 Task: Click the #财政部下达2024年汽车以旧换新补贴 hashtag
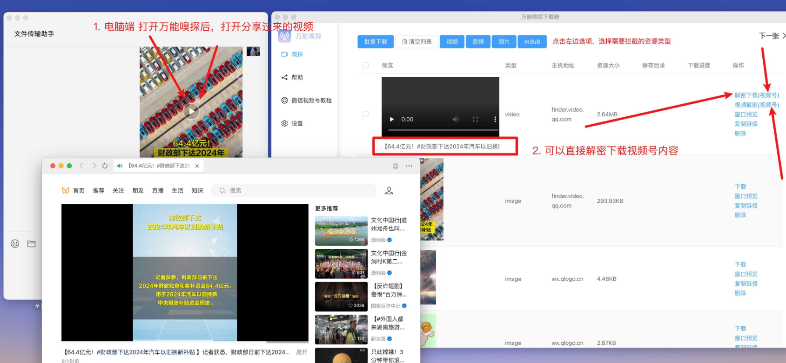click(146, 352)
